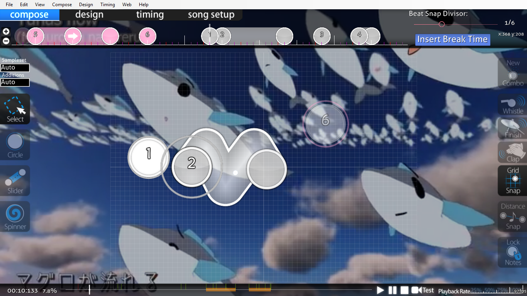
Task: Open the Design menu
Action: (86, 5)
